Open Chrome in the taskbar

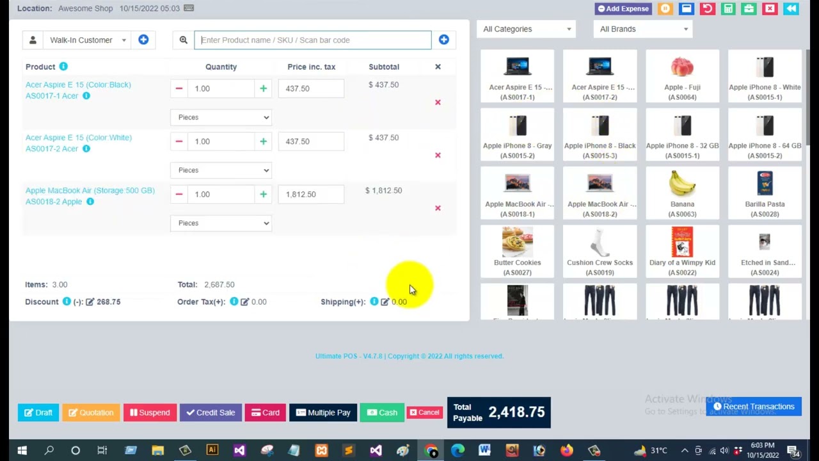tap(431, 451)
